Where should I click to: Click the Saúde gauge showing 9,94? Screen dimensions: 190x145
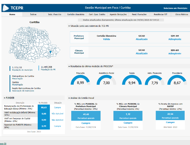132,81
